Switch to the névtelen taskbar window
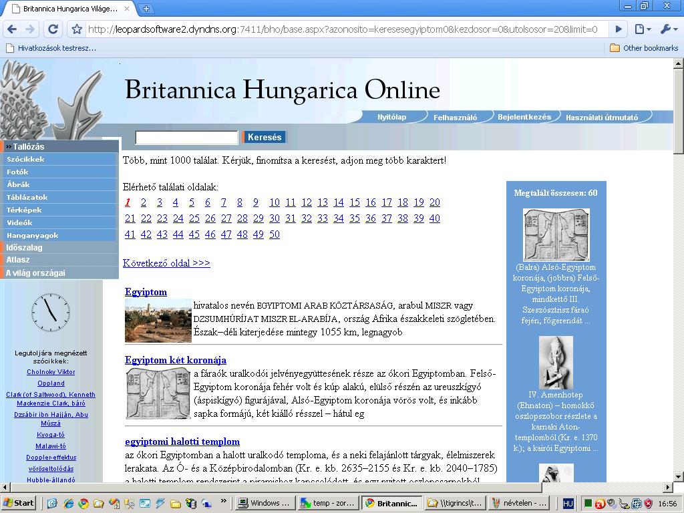 click(x=518, y=503)
